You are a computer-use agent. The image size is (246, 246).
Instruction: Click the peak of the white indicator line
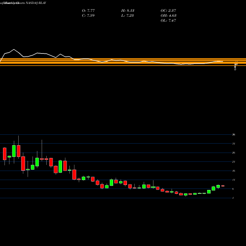[x=14, y=49]
